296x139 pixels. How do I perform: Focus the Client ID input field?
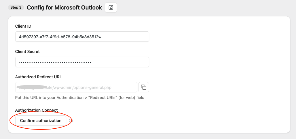pyautogui.click(x=82, y=37)
